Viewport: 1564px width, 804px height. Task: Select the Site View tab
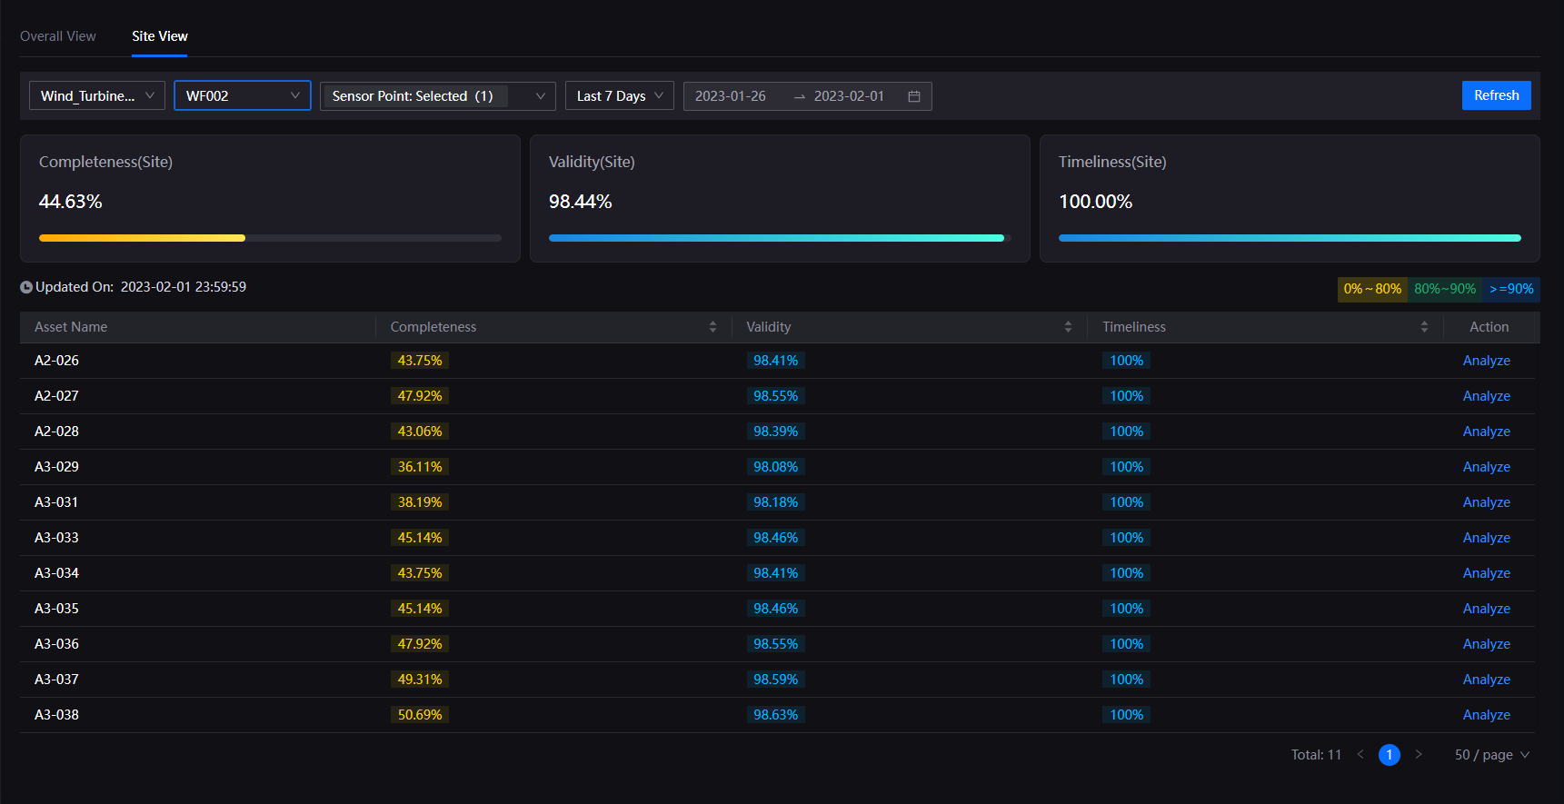tap(160, 36)
